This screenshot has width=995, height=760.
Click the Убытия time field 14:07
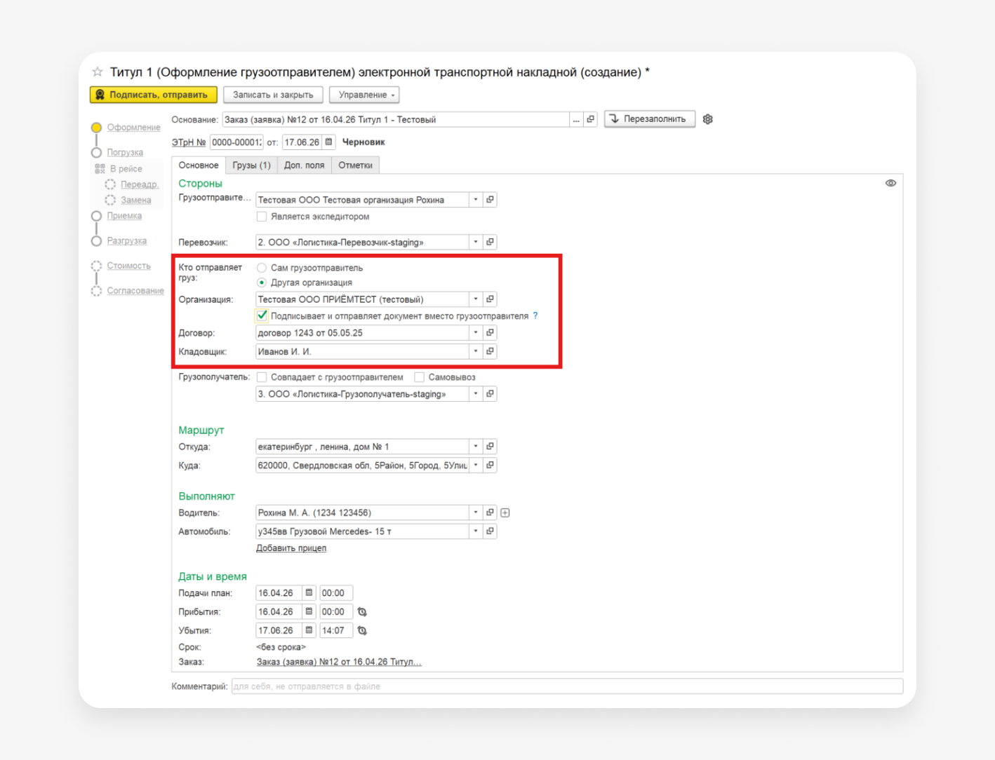(335, 630)
